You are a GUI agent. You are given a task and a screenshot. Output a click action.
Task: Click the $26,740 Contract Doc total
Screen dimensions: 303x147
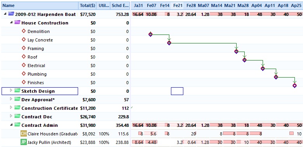[88, 117]
